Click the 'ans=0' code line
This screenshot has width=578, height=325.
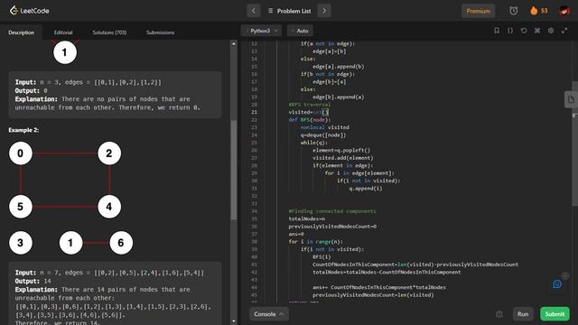pyautogui.click(x=296, y=234)
